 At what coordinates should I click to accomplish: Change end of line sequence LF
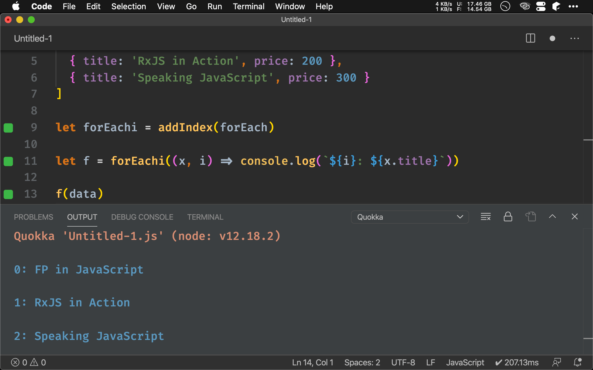tap(431, 362)
